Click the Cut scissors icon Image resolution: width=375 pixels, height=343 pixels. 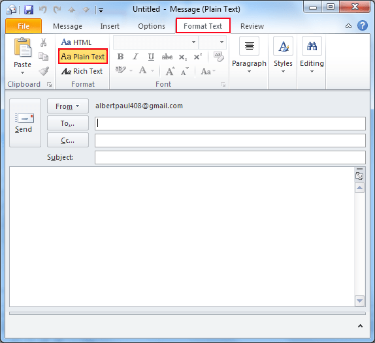pos(44,42)
